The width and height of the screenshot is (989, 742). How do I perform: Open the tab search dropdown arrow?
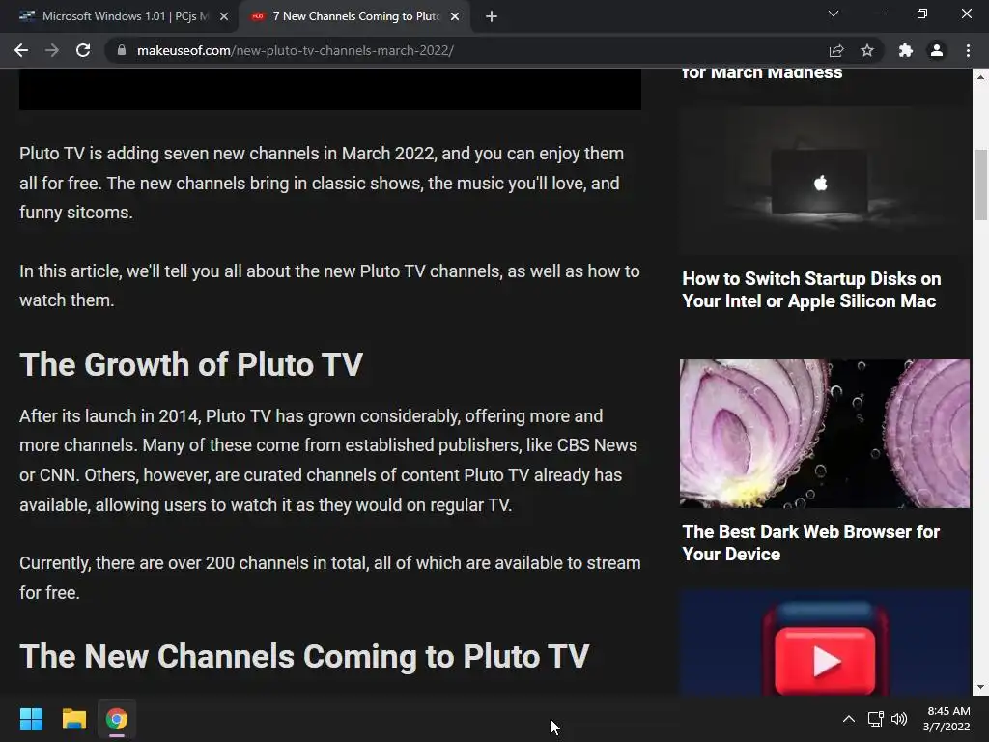pos(834,14)
